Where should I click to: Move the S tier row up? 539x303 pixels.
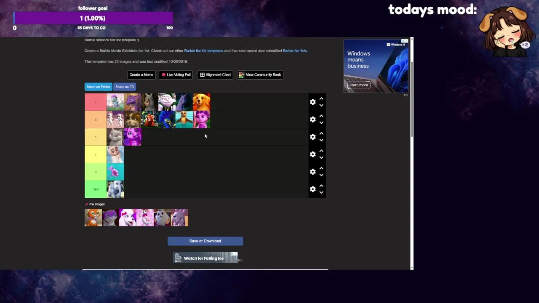click(321, 99)
